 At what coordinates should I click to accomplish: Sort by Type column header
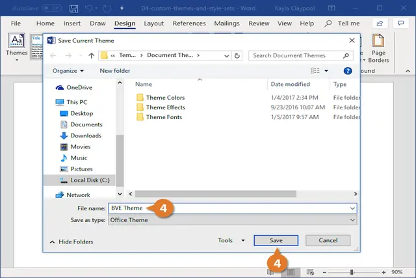coord(340,85)
